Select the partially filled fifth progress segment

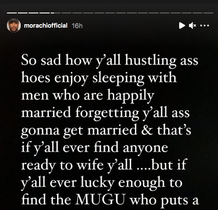click(55, 13)
